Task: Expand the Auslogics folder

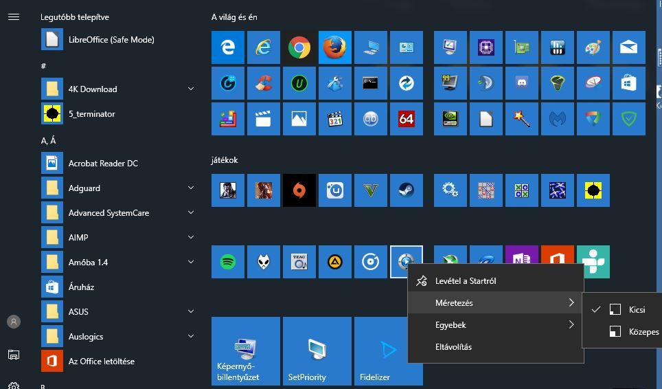Action: coord(191,336)
